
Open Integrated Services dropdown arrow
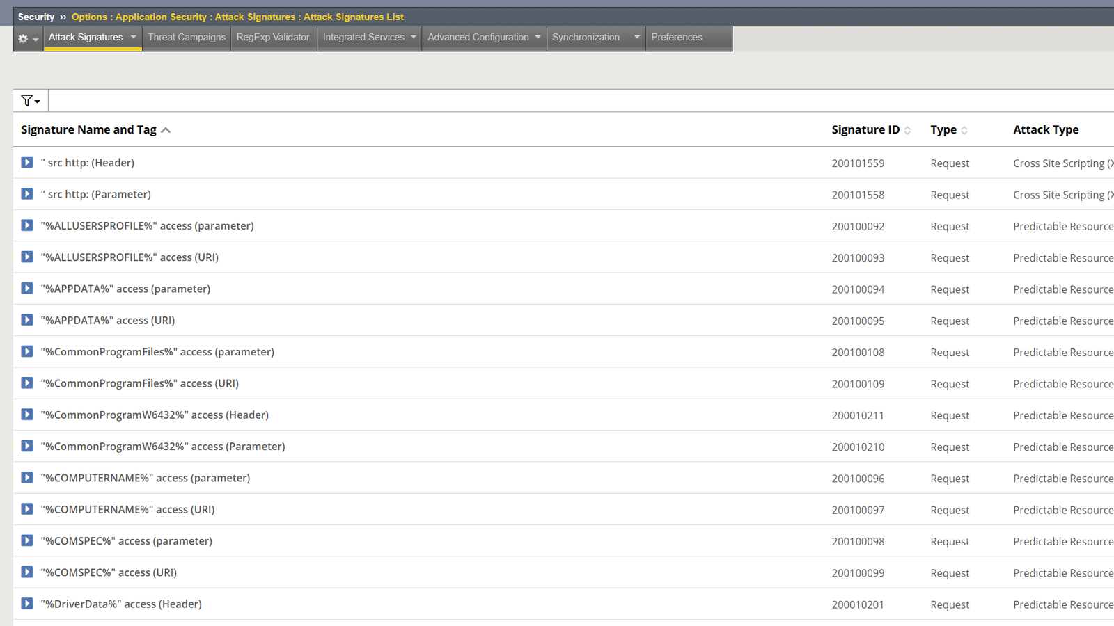click(x=414, y=38)
